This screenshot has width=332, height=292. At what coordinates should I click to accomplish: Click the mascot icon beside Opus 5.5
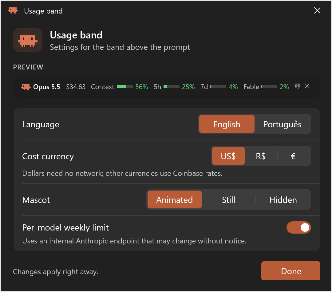(26, 87)
